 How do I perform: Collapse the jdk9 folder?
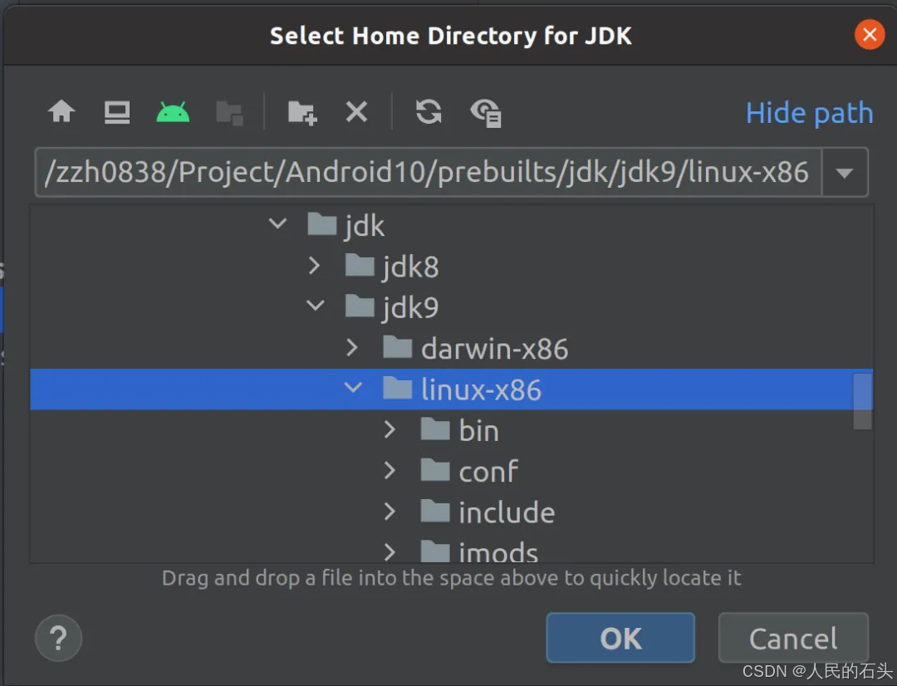[x=314, y=306]
